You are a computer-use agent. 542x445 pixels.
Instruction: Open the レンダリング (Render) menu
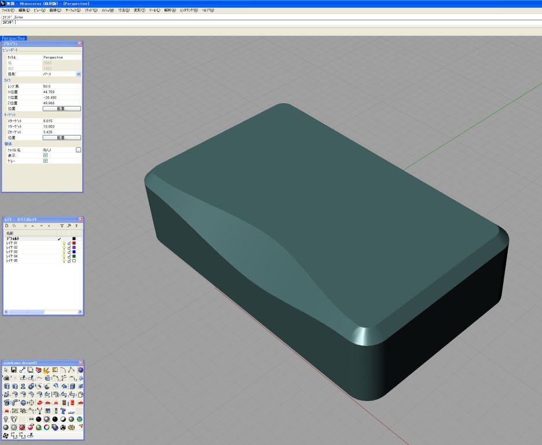pos(188,10)
